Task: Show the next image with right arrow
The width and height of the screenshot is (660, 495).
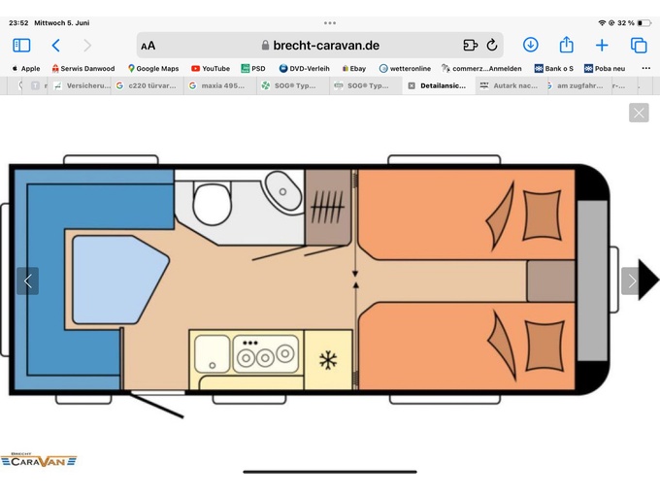Action: pyautogui.click(x=632, y=281)
